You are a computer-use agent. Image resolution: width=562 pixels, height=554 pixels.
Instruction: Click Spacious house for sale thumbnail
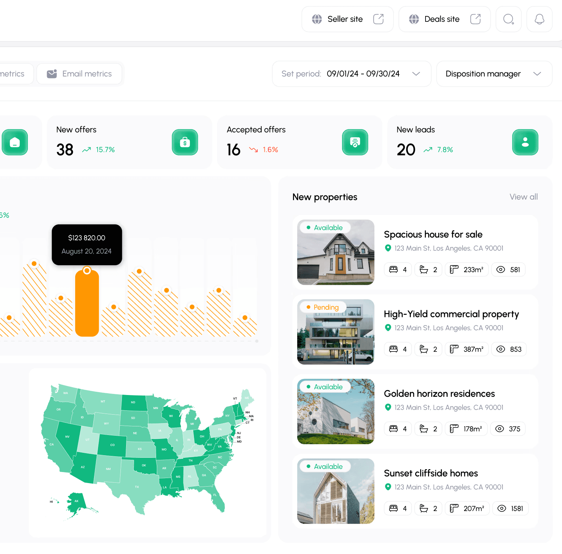point(336,252)
